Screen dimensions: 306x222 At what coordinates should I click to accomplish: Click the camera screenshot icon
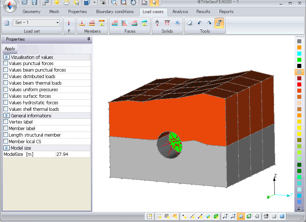click(103, 3)
